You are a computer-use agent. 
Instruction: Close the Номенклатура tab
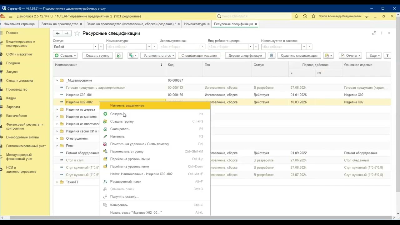click(209, 24)
